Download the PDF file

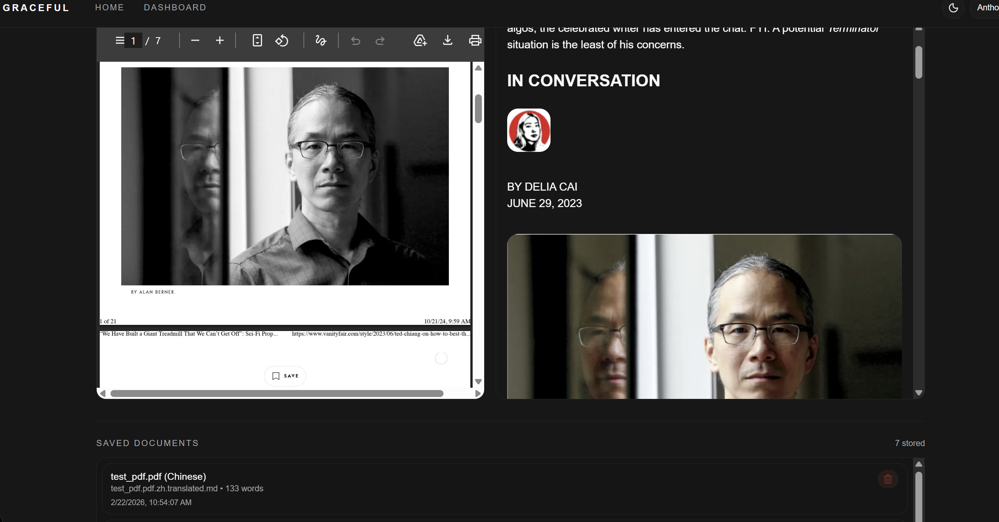click(448, 40)
